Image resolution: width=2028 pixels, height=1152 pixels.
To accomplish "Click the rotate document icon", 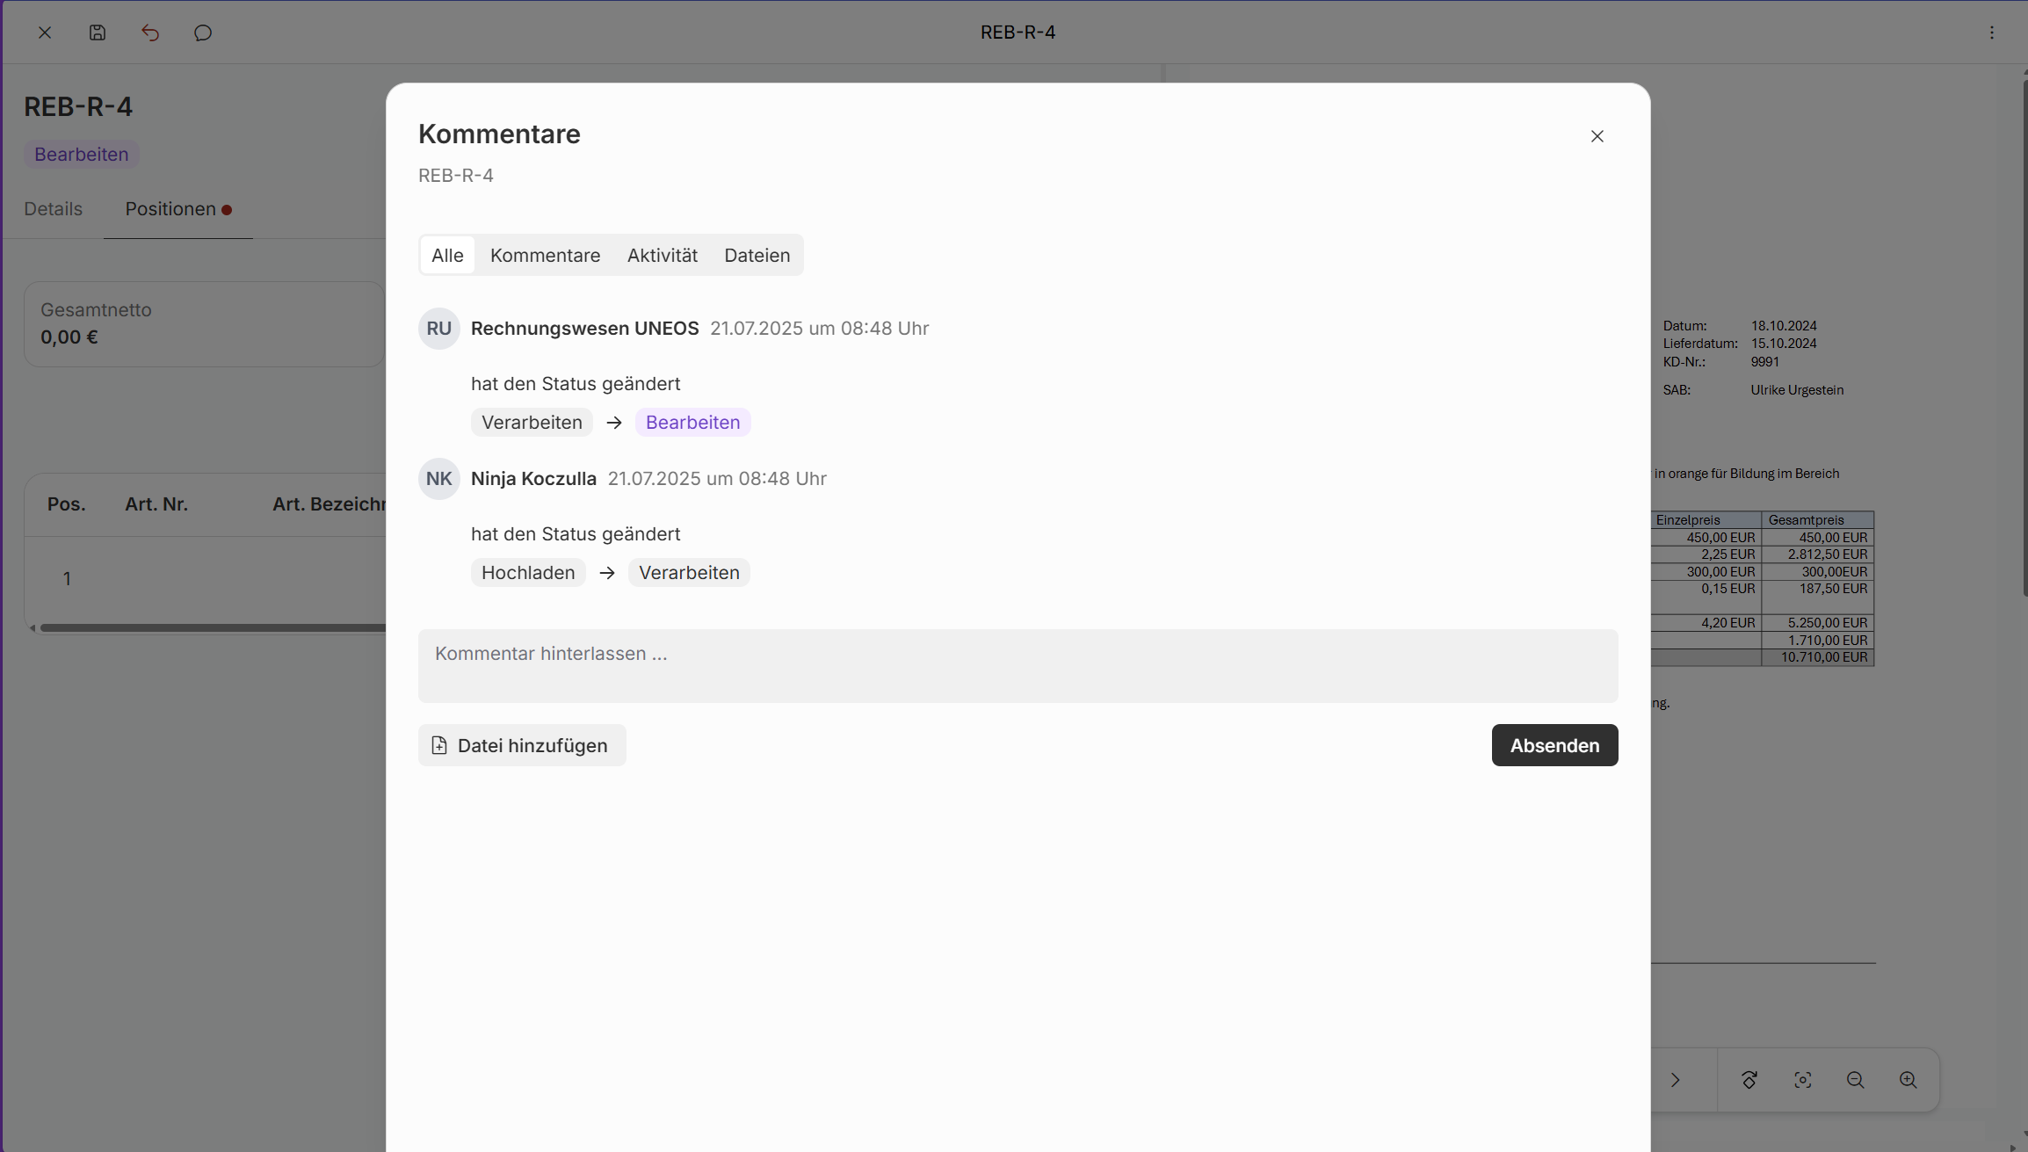I will [x=1749, y=1080].
